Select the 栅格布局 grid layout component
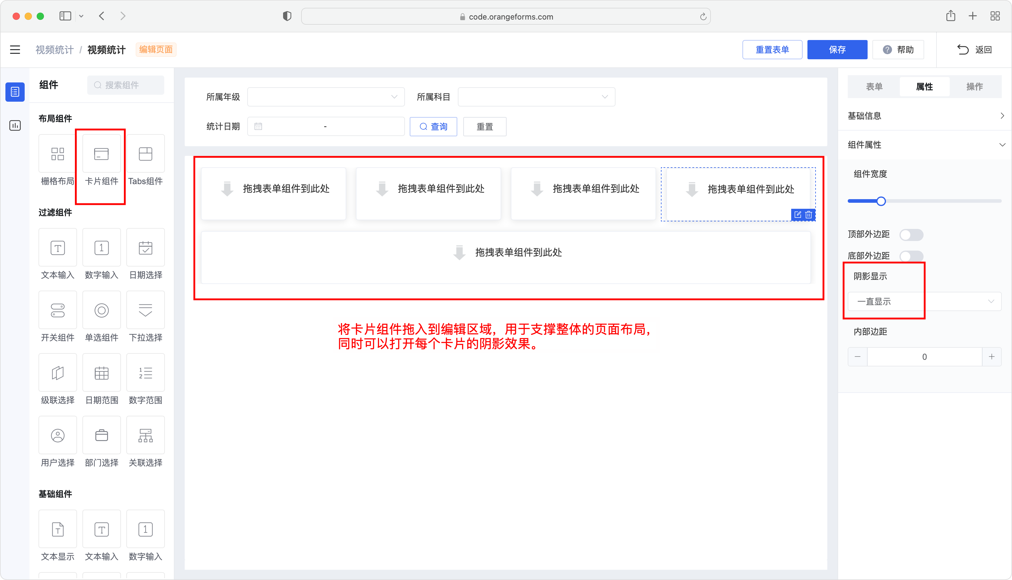Screen dimensions: 1012x580 pyautogui.click(x=57, y=154)
